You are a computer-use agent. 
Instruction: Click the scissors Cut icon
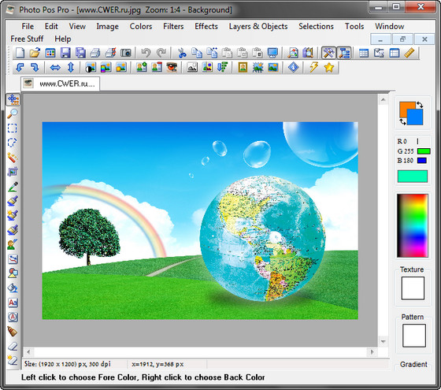[x=182, y=53]
